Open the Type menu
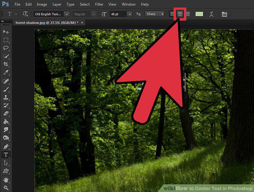Image resolution: width=254 pixels, height=192 pixels. pos(70,5)
